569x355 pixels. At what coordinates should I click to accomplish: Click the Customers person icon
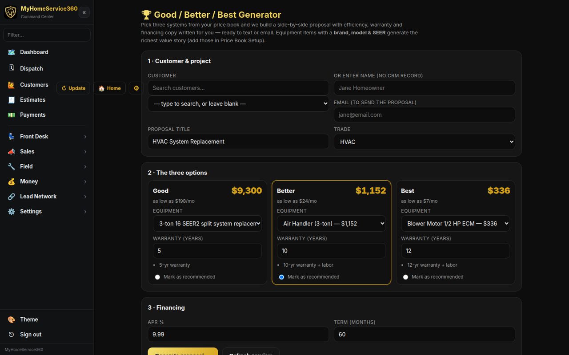tap(12, 85)
